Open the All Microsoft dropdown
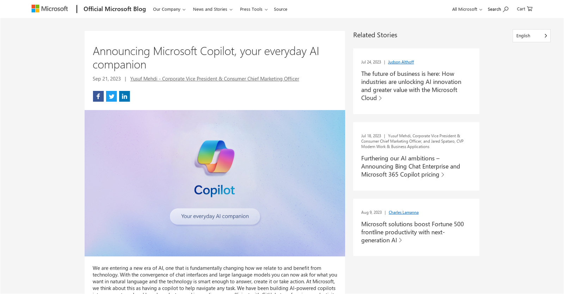 click(x=466, y=9)
